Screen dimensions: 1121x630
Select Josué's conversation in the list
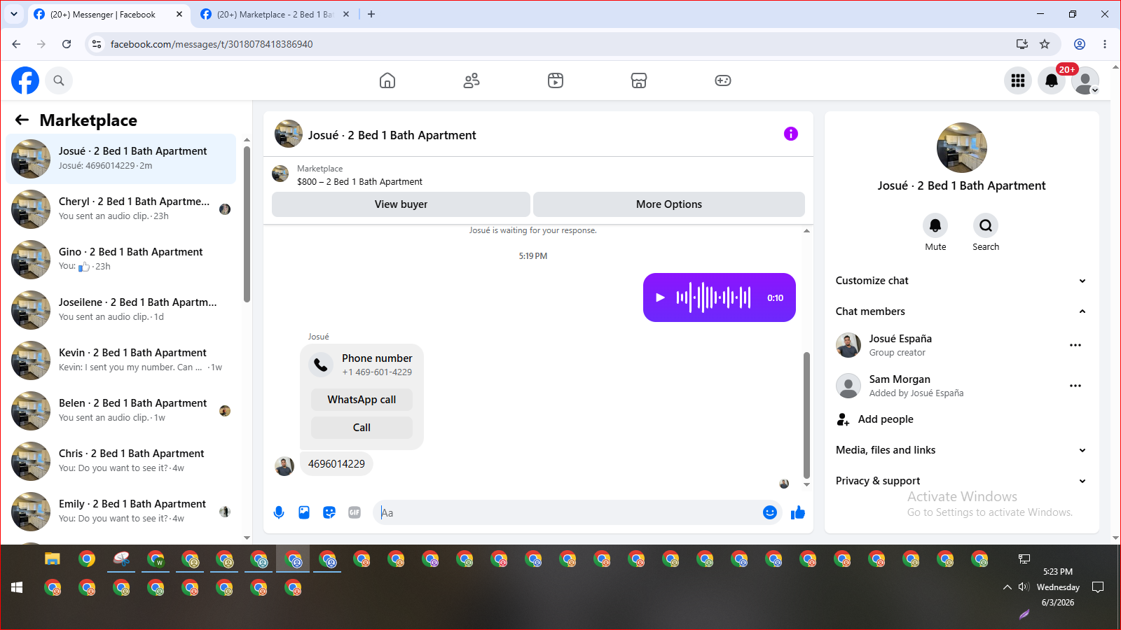(x=121, y=159)
